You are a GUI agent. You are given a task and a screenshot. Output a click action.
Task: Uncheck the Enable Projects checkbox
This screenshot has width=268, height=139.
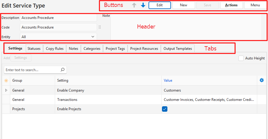pyautogui.click(x=164, y=109)
